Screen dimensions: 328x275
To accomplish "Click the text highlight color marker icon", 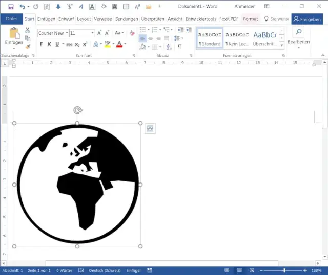I will click(107, 44).
